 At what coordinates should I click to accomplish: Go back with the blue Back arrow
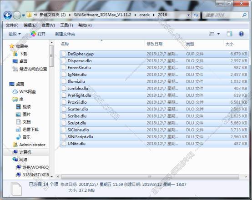click(8, 15)
